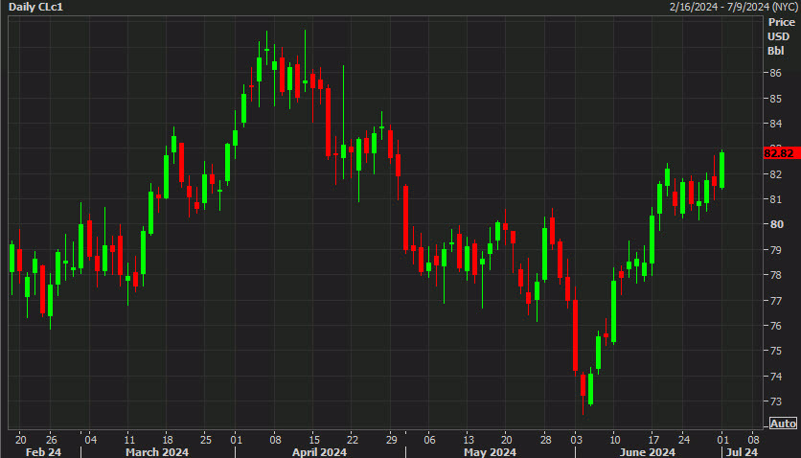
Task: Click the 13 date tick in May
Action: tap(469, 440)
